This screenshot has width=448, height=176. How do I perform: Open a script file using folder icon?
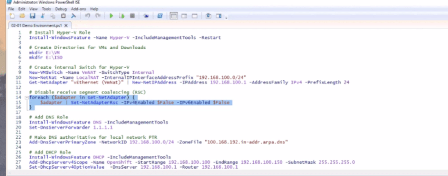pyautogui.click(x=22, y=16)
